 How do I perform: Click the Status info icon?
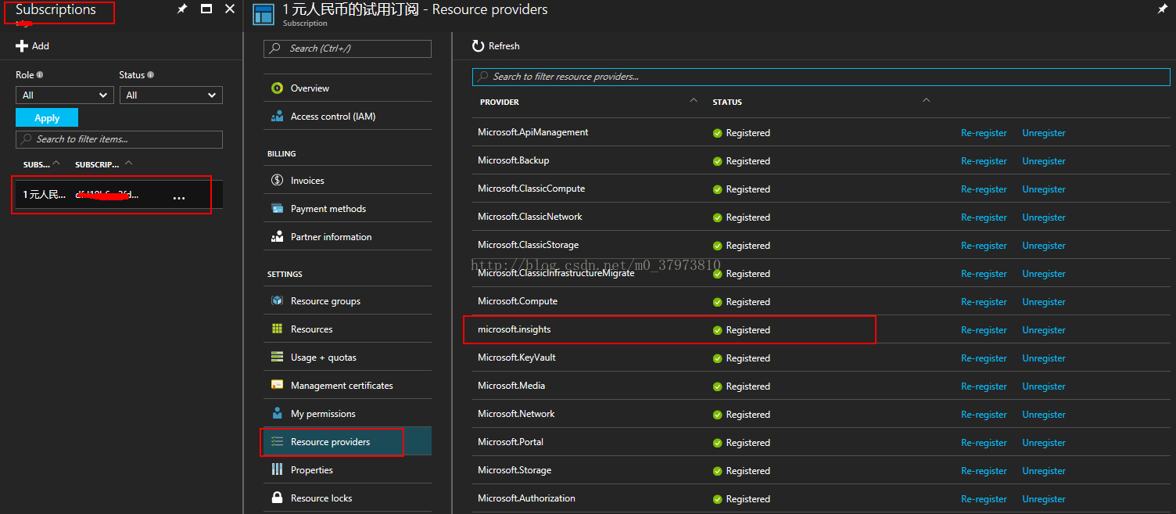(x=150, y=75)
